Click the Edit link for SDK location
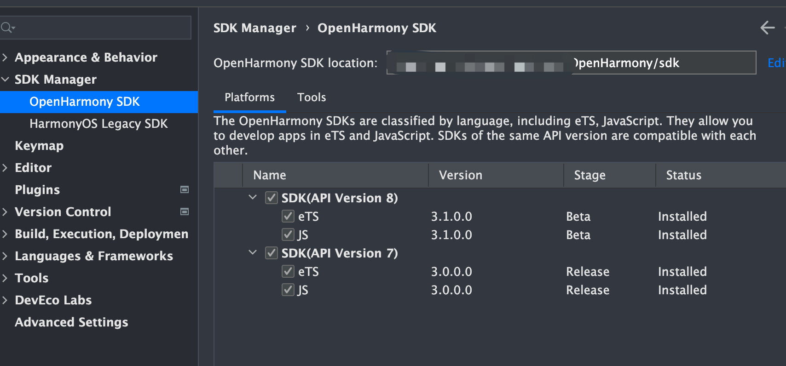 [x=776, y=63]
